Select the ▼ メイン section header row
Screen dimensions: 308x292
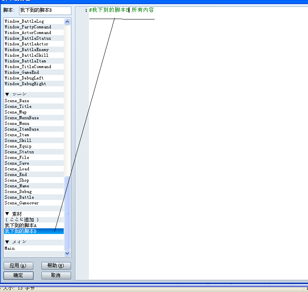tap(34, 242)
